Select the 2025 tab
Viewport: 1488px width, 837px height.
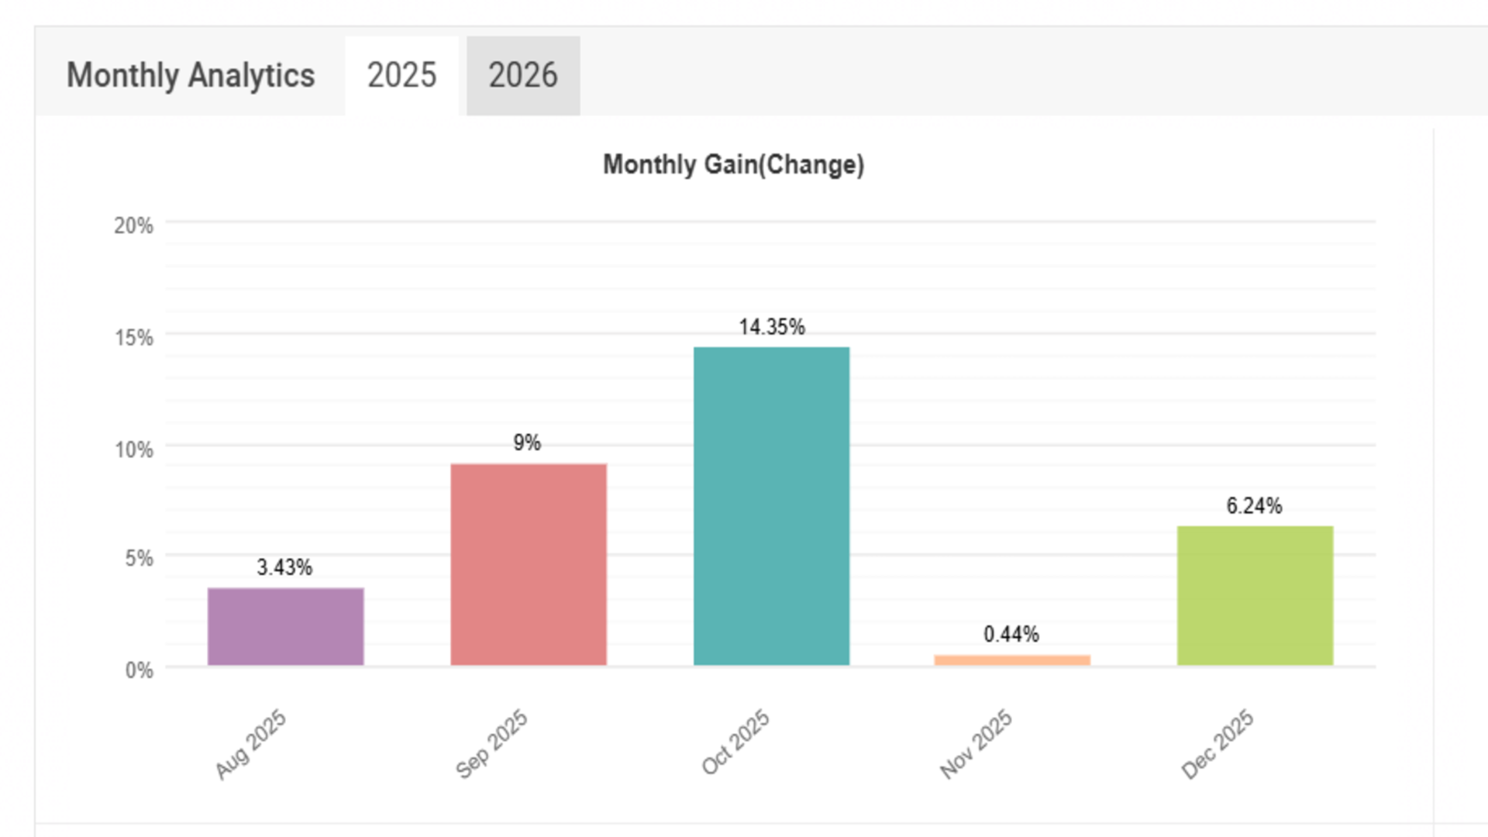coord(401,76)
